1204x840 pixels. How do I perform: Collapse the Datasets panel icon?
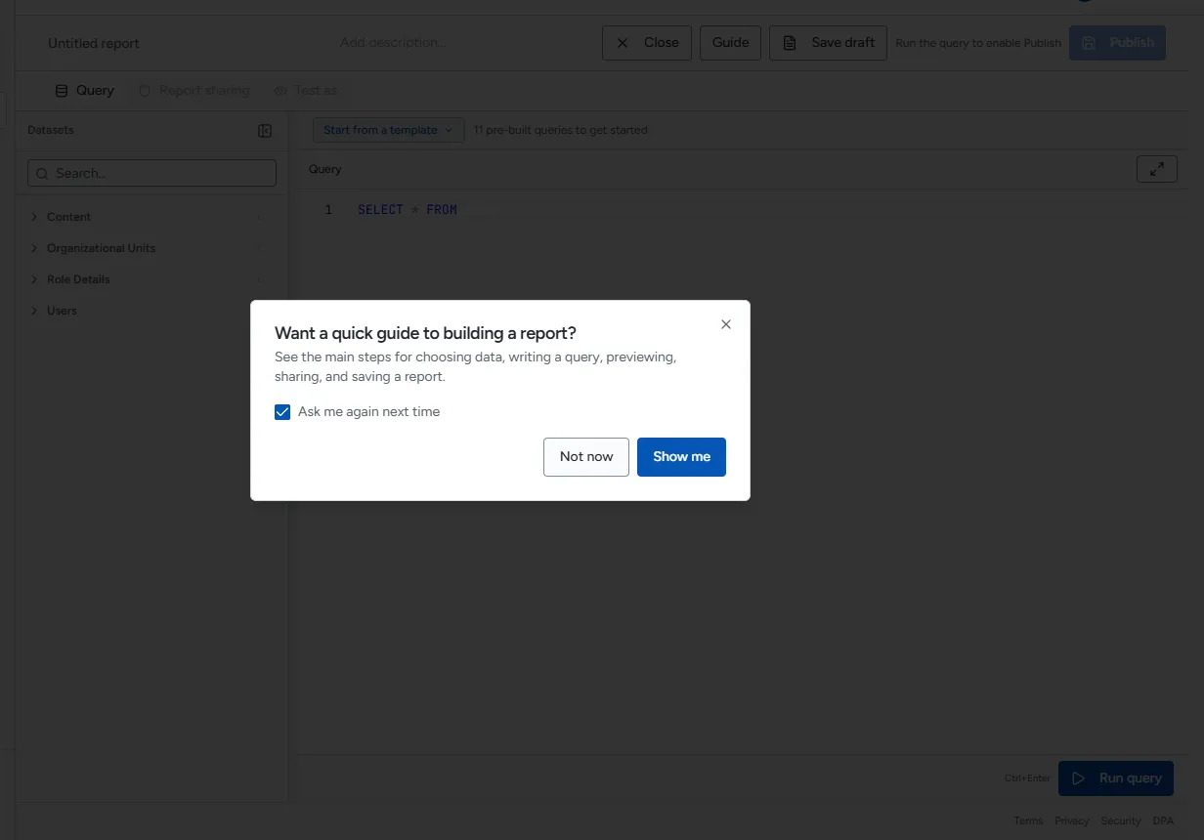tap(265, 131)
